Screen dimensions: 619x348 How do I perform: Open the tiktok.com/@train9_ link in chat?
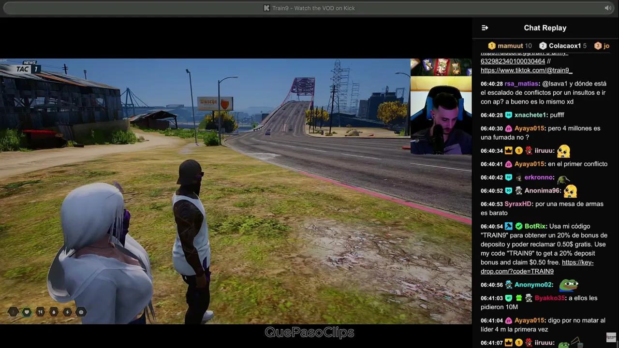[527, 71]
